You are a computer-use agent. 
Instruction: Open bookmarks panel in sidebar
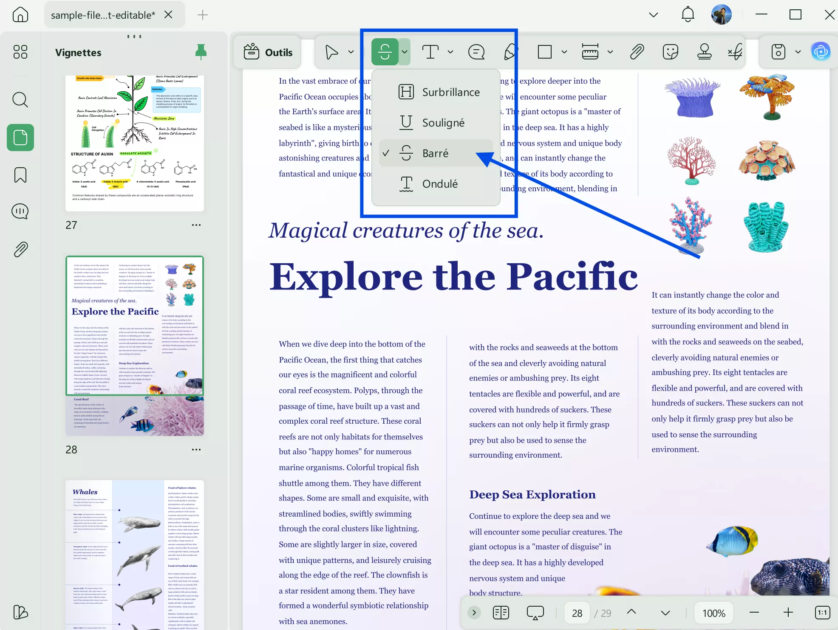[20, 175]
